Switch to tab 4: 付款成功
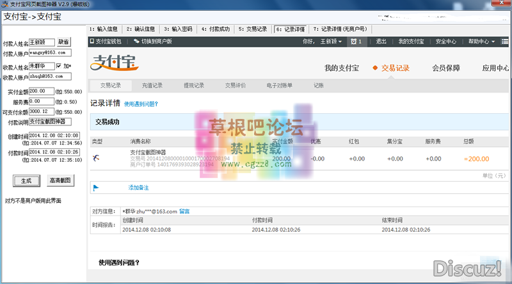The image size is (512, 284). click(216, 29)
